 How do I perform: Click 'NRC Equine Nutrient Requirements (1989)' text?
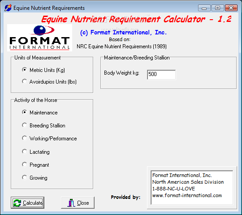(121, 46)
